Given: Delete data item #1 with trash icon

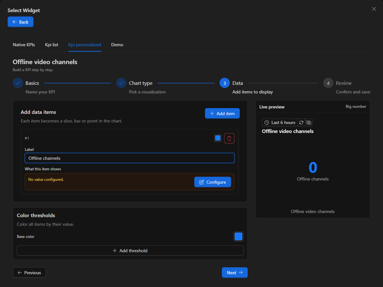Looking at the screenshot, I should coord(229,138).
